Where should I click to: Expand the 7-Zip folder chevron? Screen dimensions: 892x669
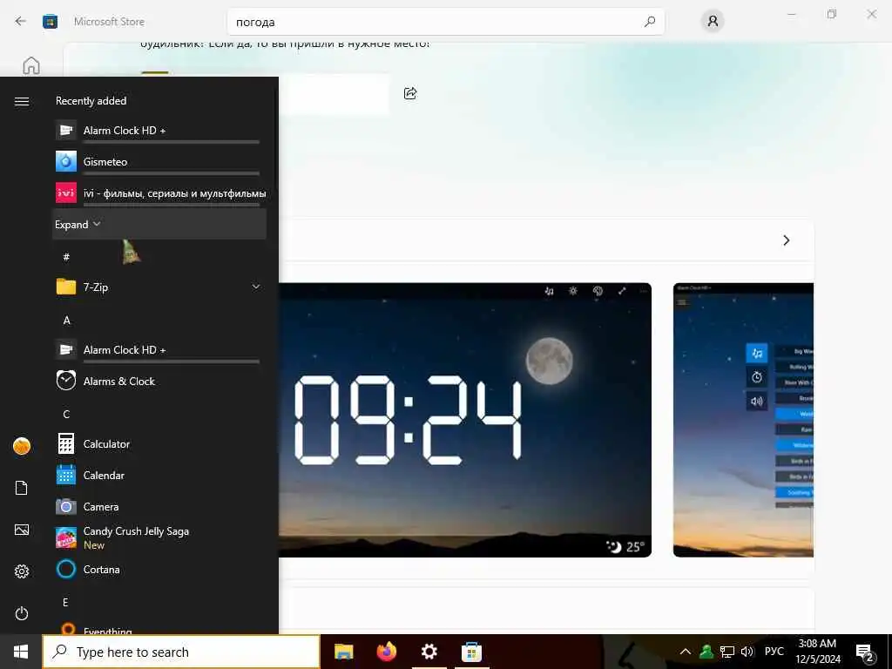point(256,287)
